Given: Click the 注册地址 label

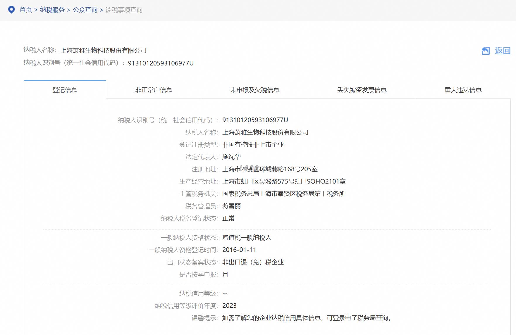Looking at the screenshot, I should coord(205,169).
